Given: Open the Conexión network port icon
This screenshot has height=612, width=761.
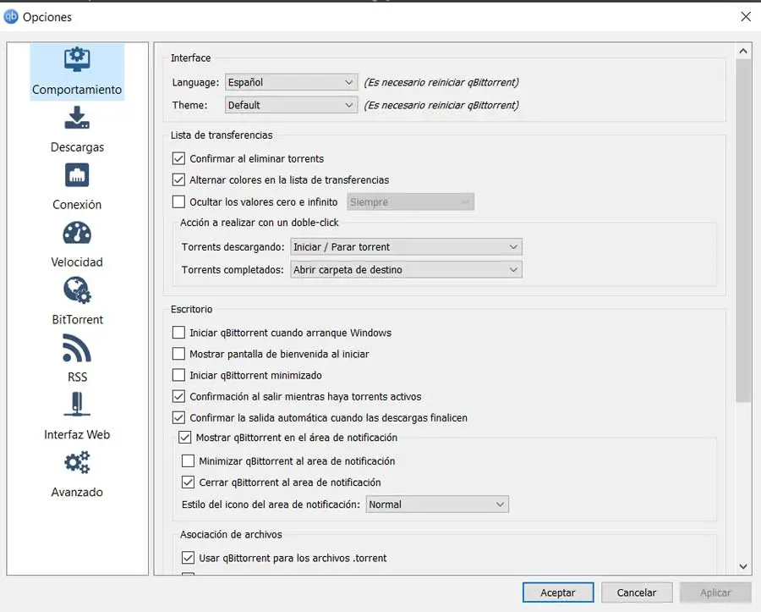Looking at the screenshot, I should pos(77,175).
